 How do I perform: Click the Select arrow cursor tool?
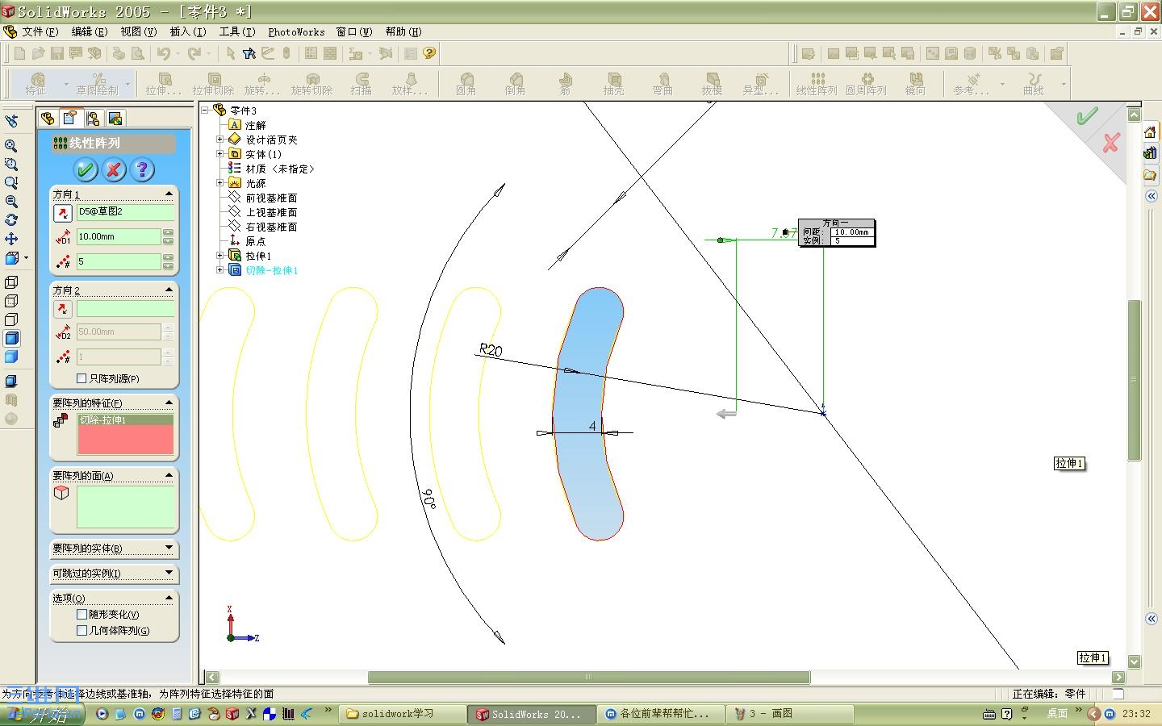coord(231,53)
